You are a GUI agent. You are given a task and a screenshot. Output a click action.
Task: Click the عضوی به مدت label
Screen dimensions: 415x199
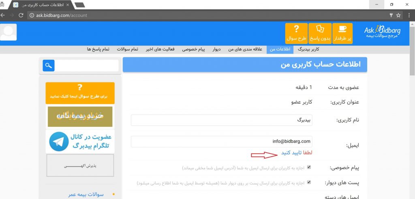click(344, 88)
